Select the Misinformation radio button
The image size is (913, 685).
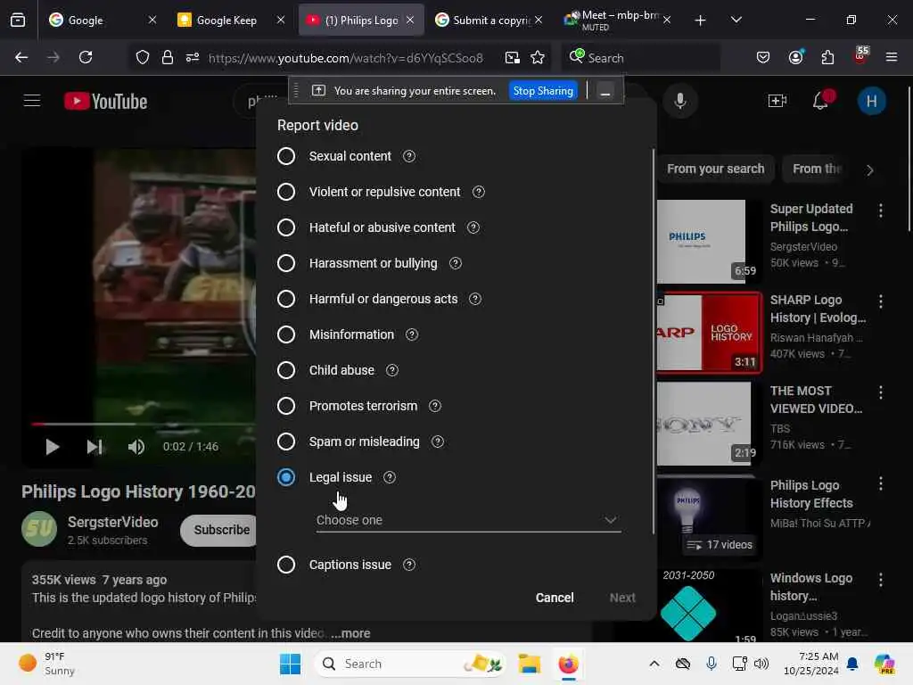tap(286, 334)
